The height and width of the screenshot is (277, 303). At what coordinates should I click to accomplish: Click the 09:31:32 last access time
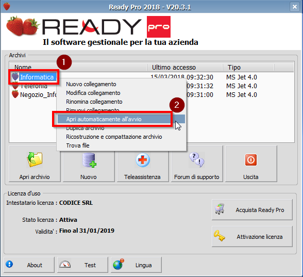coord(200,86)
